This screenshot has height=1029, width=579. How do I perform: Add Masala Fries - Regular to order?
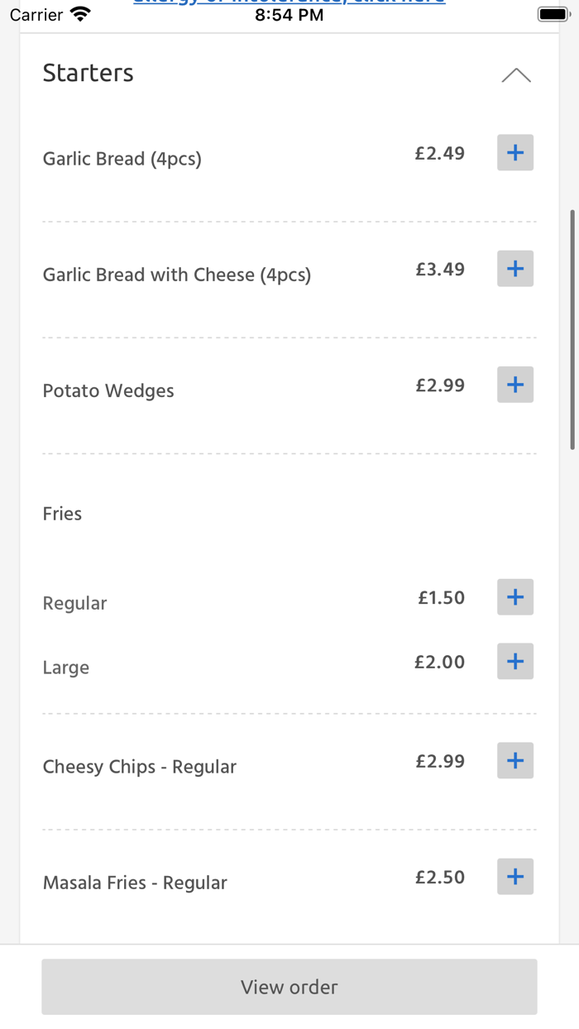pos(514,876)
